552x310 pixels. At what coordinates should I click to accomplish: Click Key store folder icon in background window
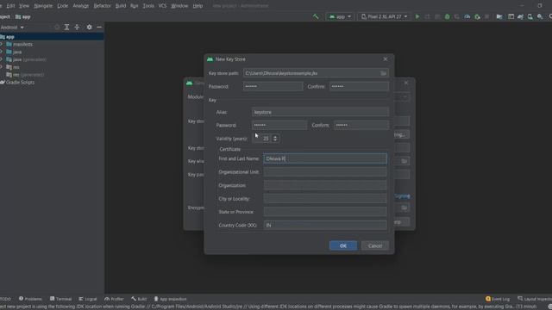(405, 161)
